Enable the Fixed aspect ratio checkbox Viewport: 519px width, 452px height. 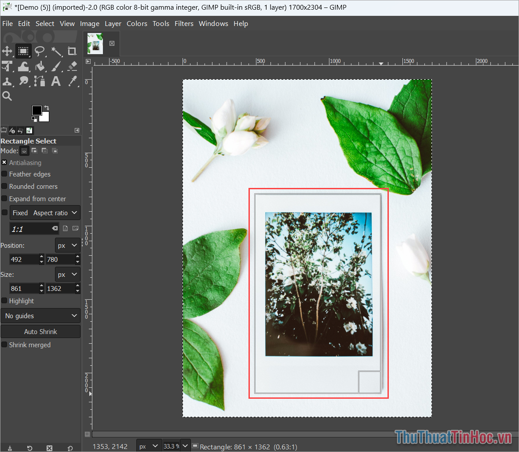pyautogui.click(x=5, y=213)
